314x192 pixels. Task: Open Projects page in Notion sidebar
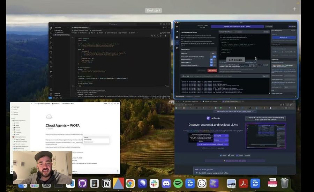(x=18, y=128)
